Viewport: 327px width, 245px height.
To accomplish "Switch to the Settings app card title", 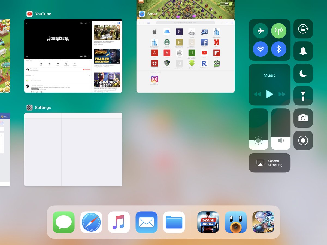I will pos(43,108).
